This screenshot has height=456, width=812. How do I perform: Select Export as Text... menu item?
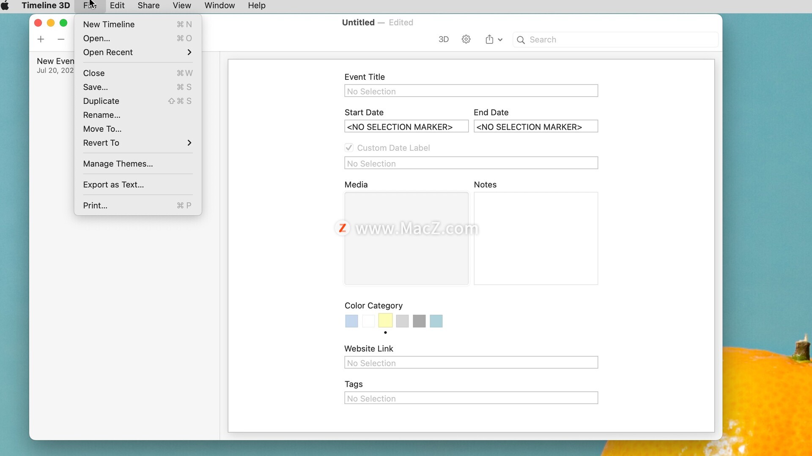137,185
